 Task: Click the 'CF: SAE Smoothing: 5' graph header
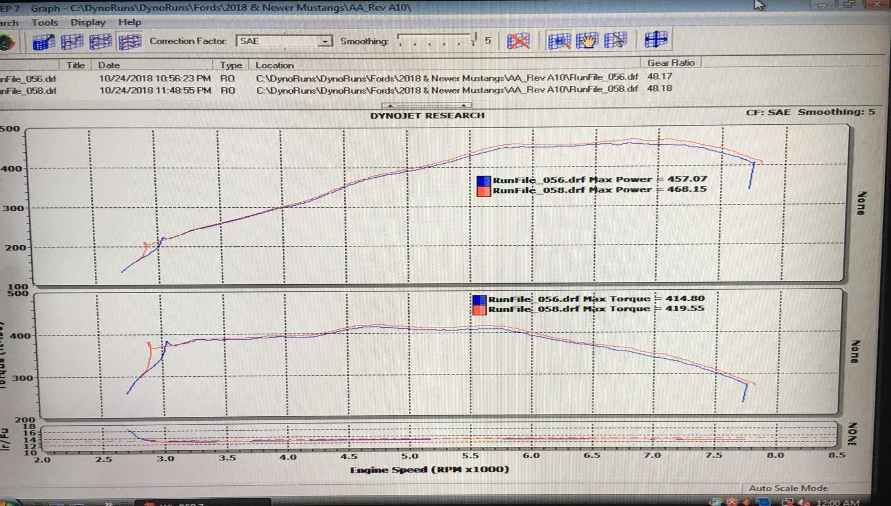pyautogui.click(x=810, y=112)
